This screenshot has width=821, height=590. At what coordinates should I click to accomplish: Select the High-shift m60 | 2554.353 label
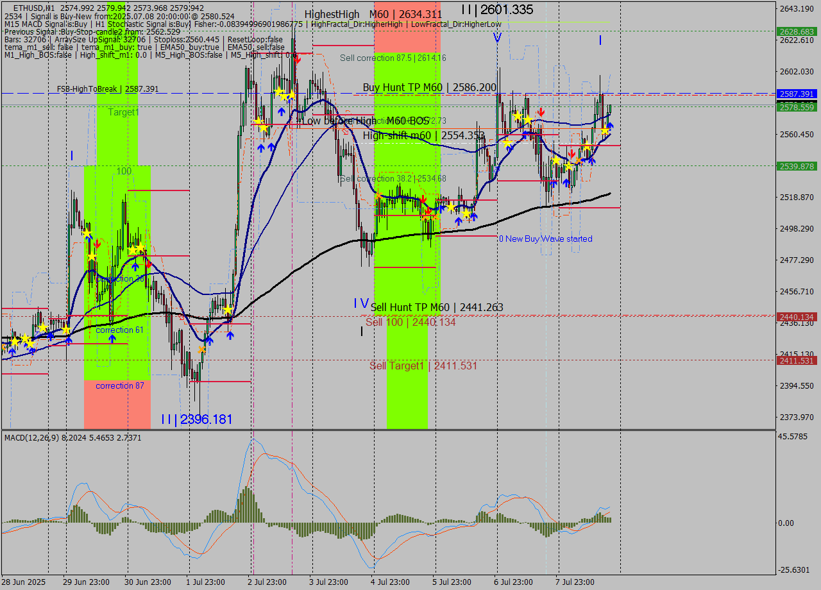point(423,135)
